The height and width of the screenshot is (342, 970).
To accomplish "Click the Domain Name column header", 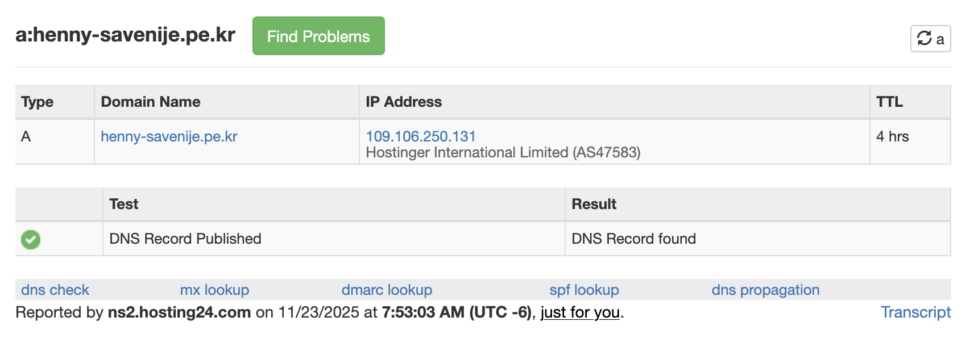I will tap(151, 102).
